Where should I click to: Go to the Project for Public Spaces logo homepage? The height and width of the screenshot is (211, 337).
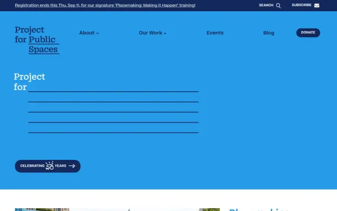coord(37,40)
